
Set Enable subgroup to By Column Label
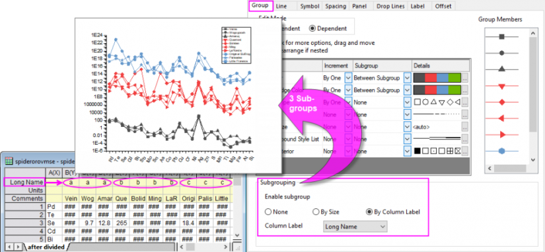coord(393,212)
